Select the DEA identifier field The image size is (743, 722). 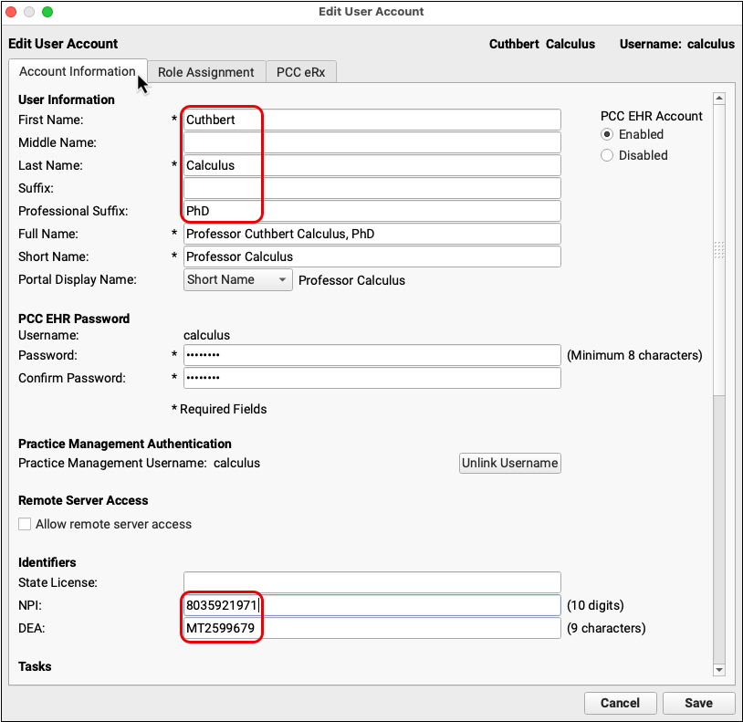point(371,628)
